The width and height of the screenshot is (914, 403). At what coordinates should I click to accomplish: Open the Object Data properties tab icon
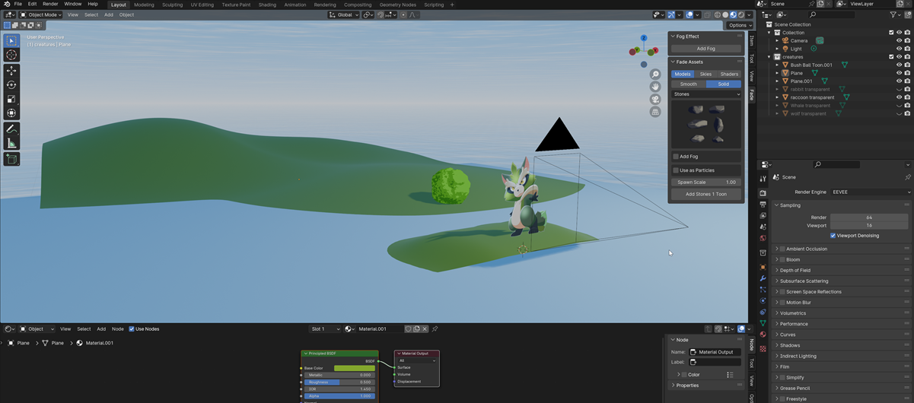click(x=763, y=323)
